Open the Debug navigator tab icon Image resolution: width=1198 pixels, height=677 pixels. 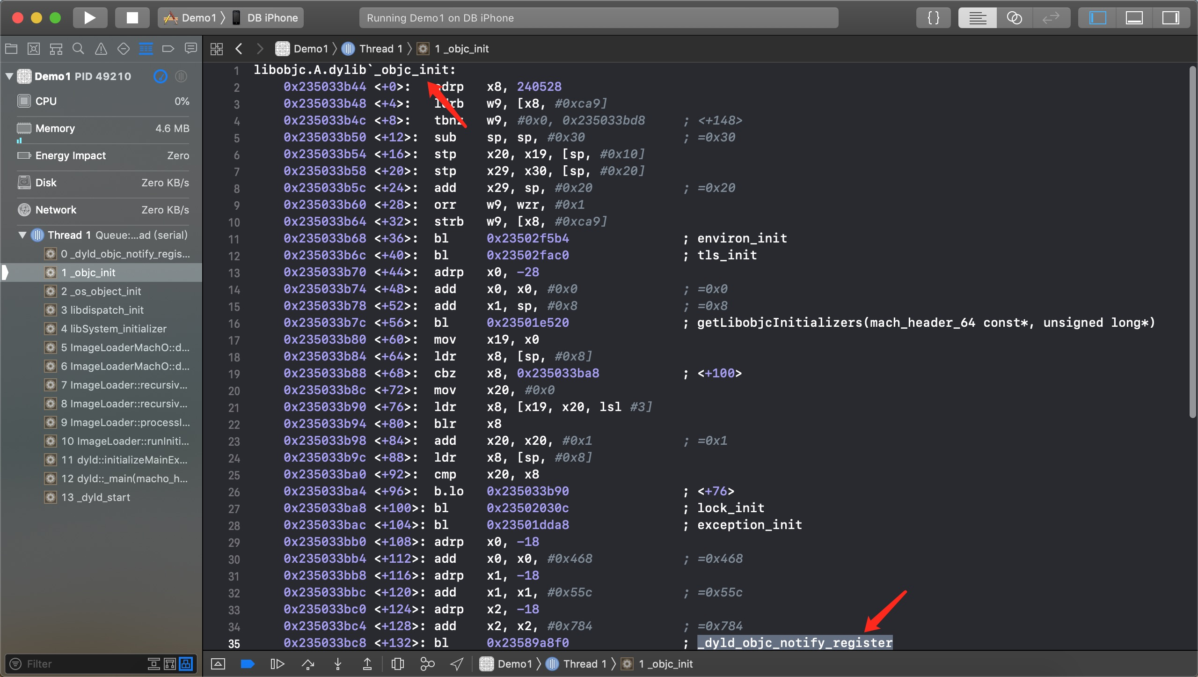pyautogui.click(x=146, y=49)
